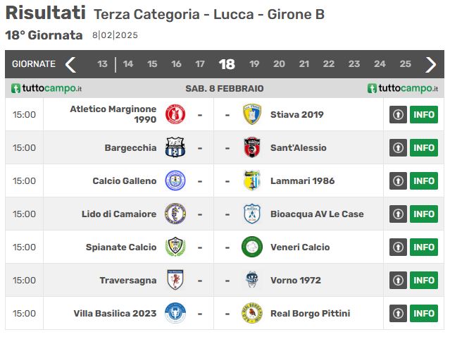Open INFO for Lido di Camaiore match
This screenshot has width=450, height=337.
coord(424,214)
